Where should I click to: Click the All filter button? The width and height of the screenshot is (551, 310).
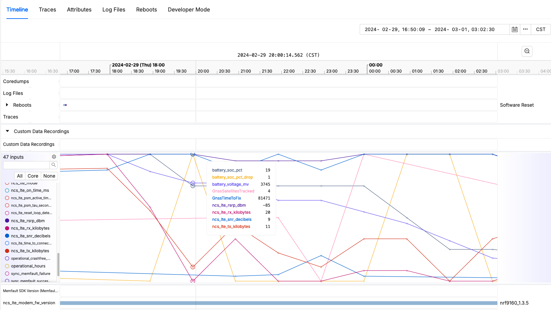(19, 176)
